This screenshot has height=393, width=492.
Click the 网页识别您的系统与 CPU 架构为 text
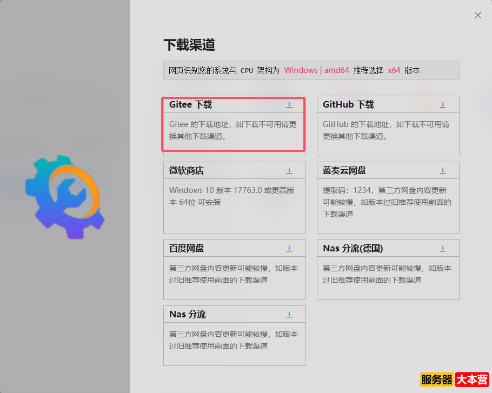[224, 70]
